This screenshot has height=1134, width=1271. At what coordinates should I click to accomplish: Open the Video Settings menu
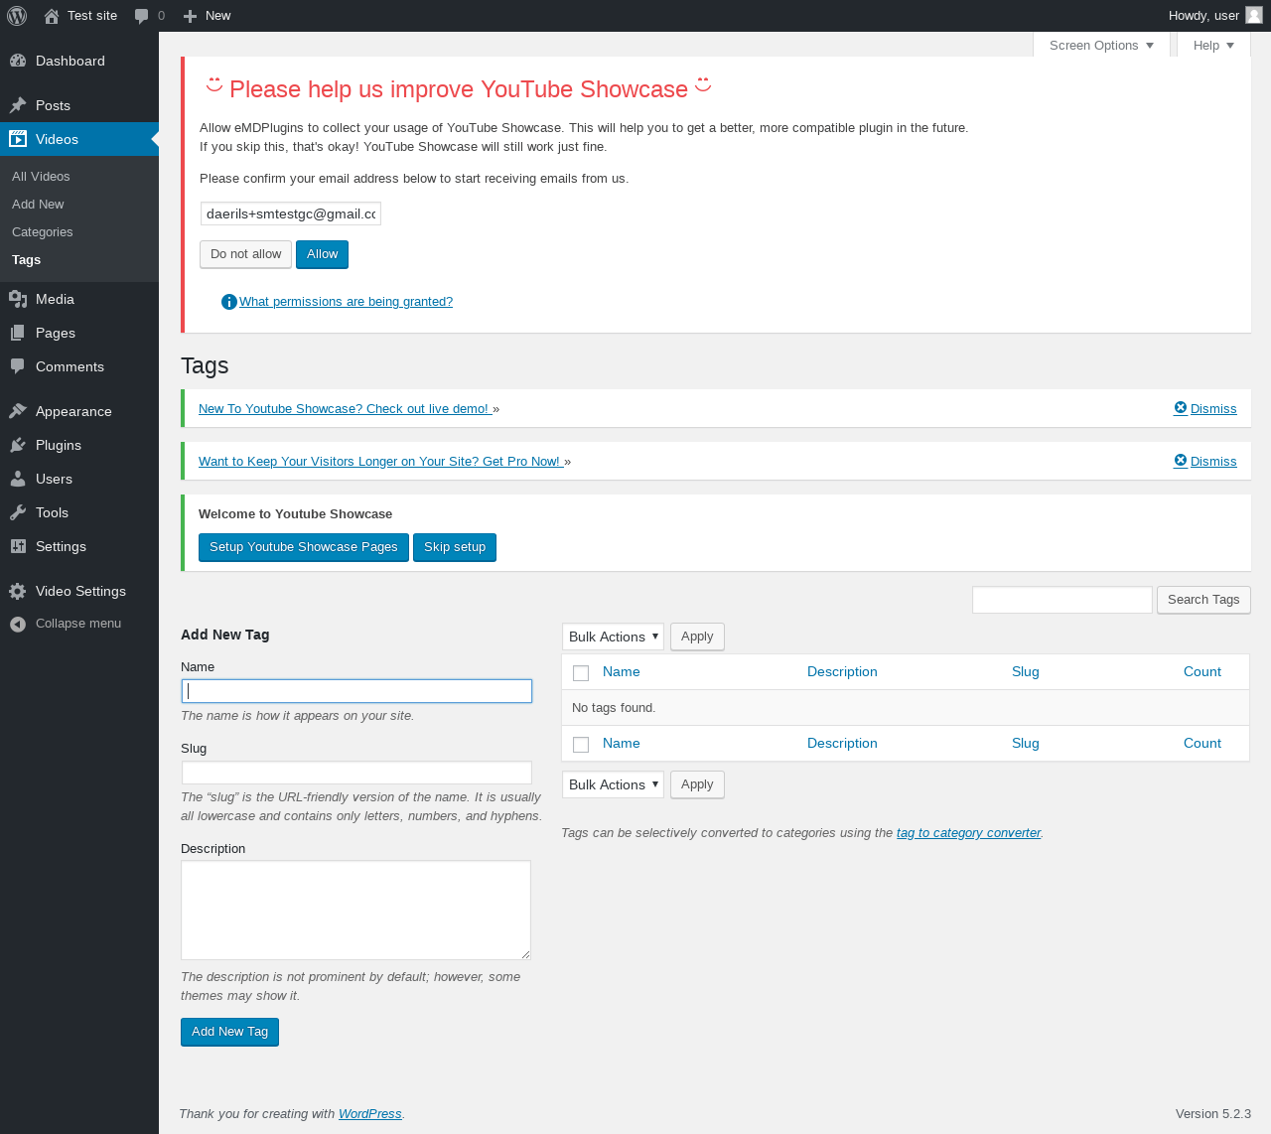click(79, 591)
